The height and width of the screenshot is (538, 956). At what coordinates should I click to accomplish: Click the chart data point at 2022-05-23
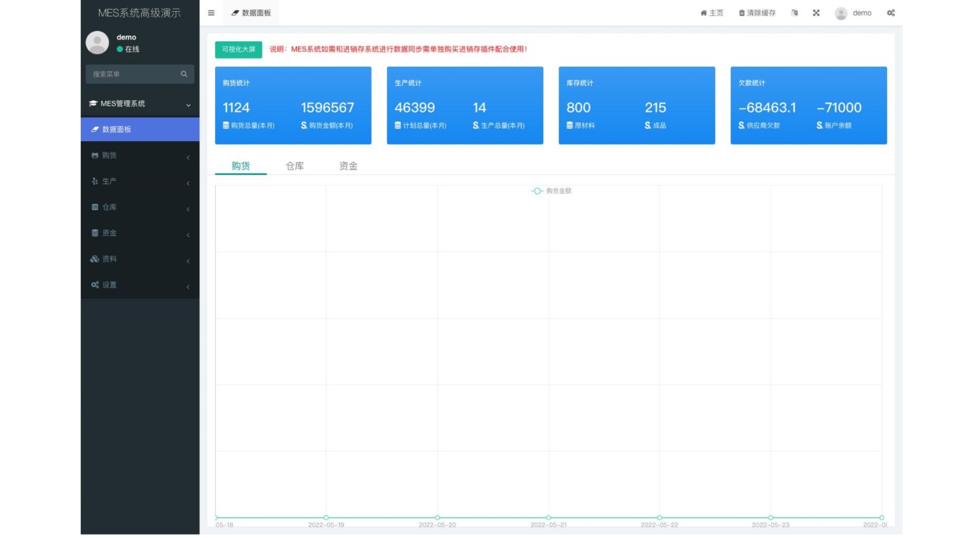pyautogui.click(x=771, y=518)
